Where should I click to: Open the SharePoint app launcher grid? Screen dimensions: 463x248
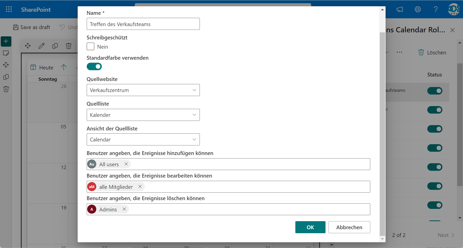click(x=9, y=9)
